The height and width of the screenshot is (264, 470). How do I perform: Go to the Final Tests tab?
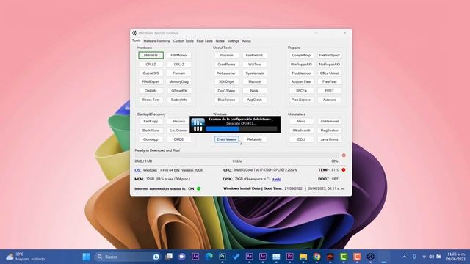(x=204, y=41)
